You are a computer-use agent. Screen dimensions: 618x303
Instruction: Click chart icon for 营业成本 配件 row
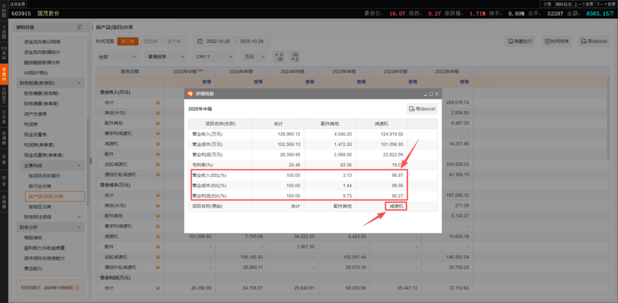(x=158, y=247)
